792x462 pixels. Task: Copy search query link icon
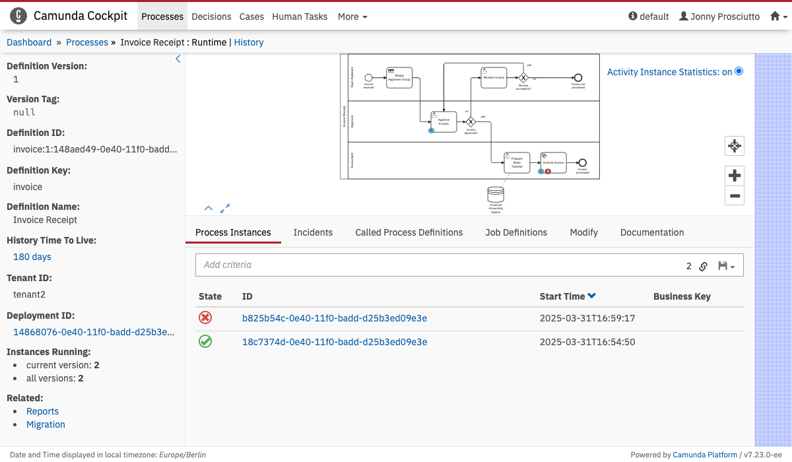point(704,266)
